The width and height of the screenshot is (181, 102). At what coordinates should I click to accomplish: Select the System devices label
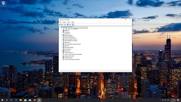pyautogui.click(x=68, y=58)
